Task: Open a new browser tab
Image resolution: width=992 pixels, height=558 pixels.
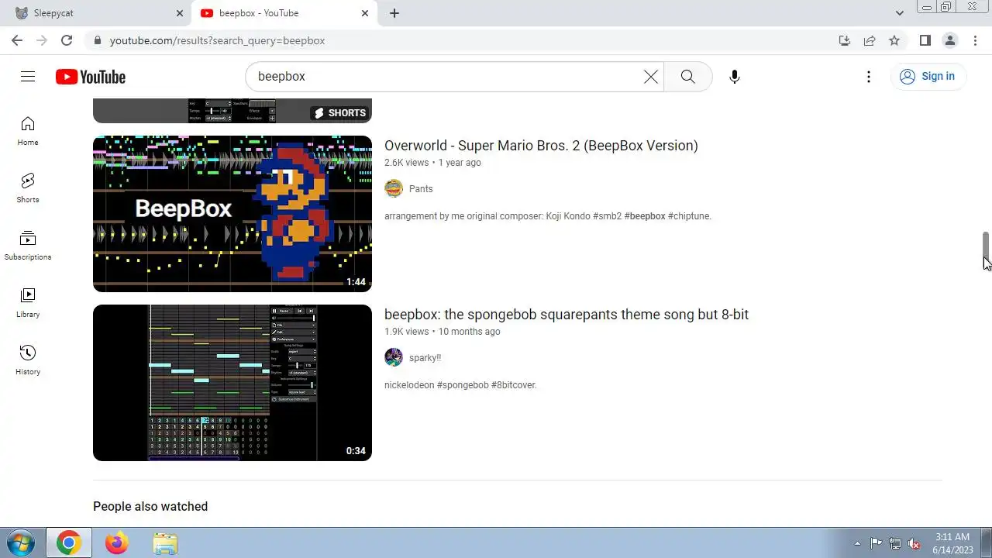Action: [x=394, y=13]
